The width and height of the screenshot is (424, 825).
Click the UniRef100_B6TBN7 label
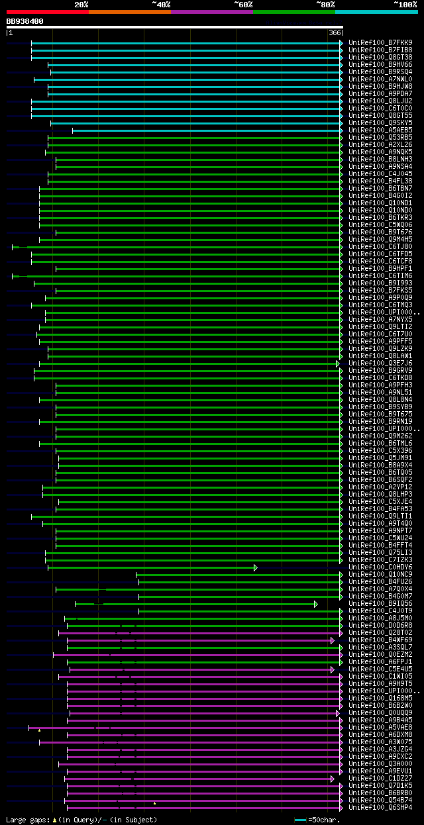pos(380,188)
